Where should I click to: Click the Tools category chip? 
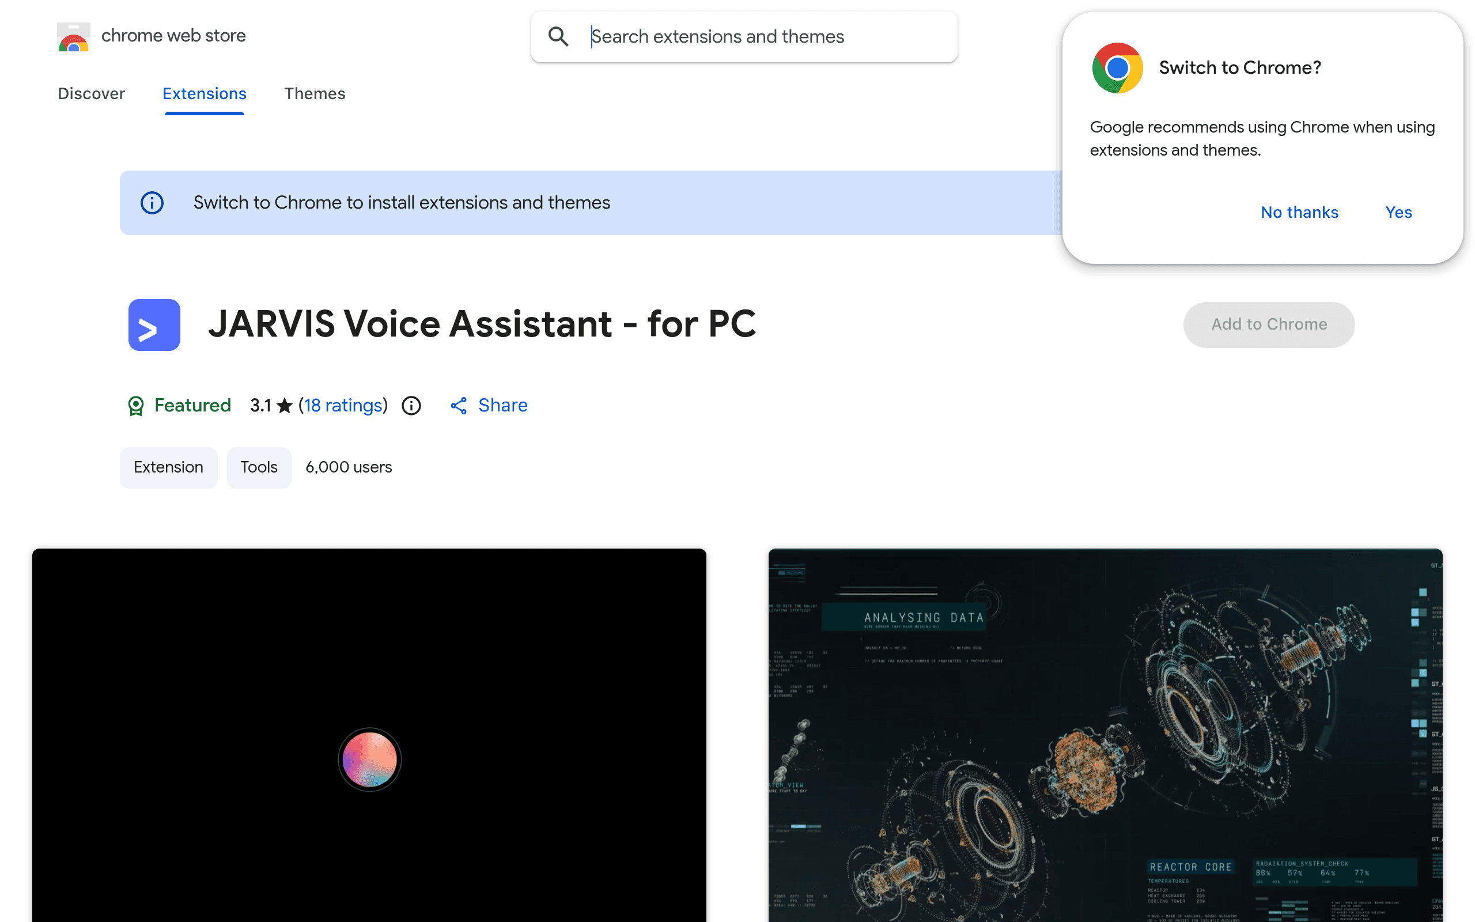259,467
